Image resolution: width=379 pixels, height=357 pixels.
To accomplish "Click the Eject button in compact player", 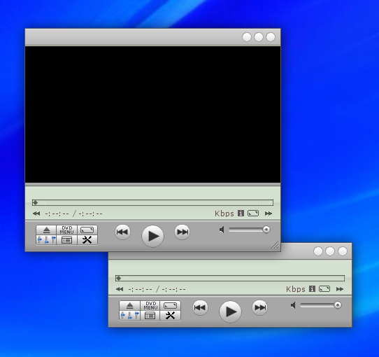I will tap(130, 305).
